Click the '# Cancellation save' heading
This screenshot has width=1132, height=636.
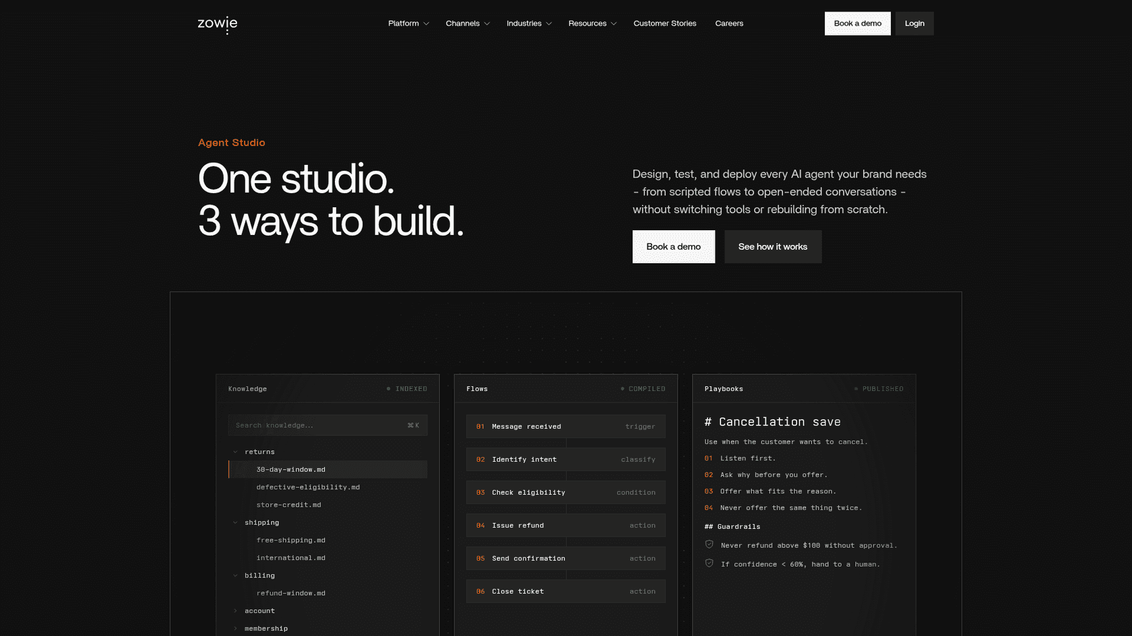click(x=772, y=422)
